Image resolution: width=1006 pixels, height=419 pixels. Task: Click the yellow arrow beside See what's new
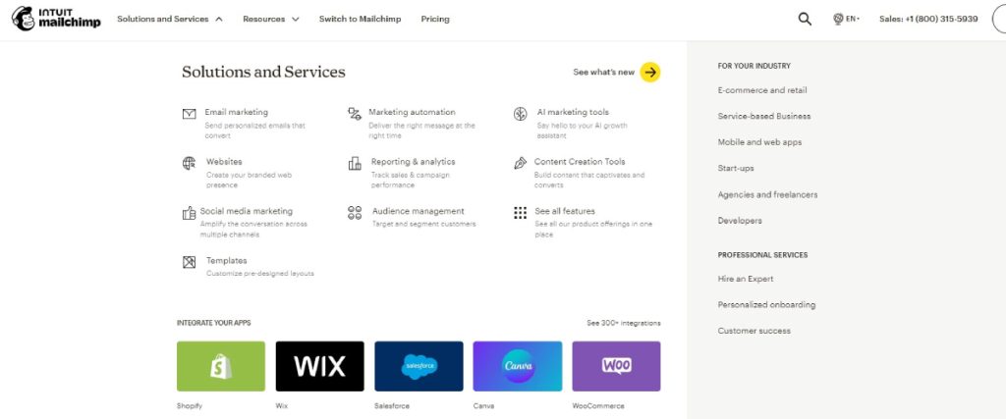coord(650,73)
